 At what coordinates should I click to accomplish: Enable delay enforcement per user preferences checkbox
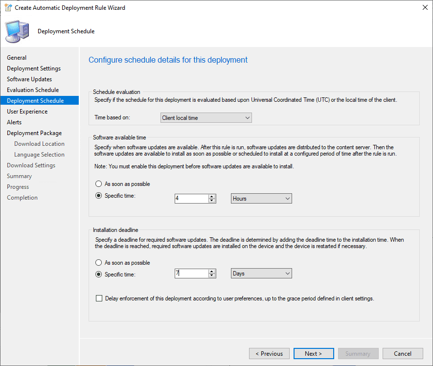pos(100,298)
